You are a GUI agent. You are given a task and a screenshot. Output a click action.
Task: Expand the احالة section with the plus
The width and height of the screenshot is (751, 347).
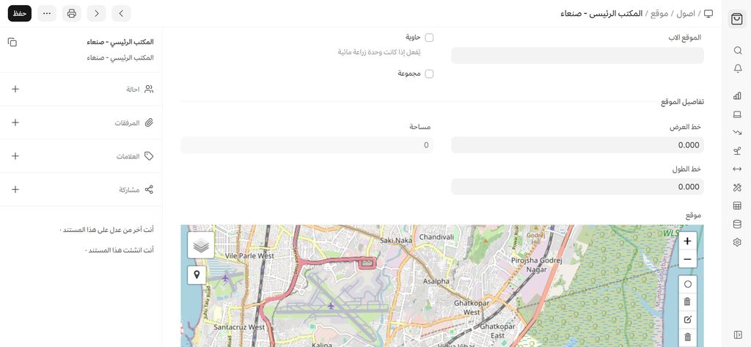coord(15,89)
